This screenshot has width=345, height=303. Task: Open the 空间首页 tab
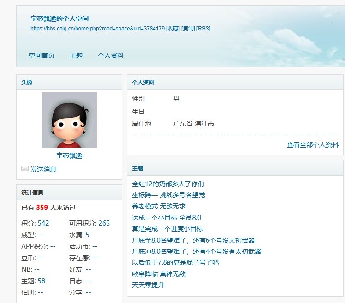tap(42, 55)
